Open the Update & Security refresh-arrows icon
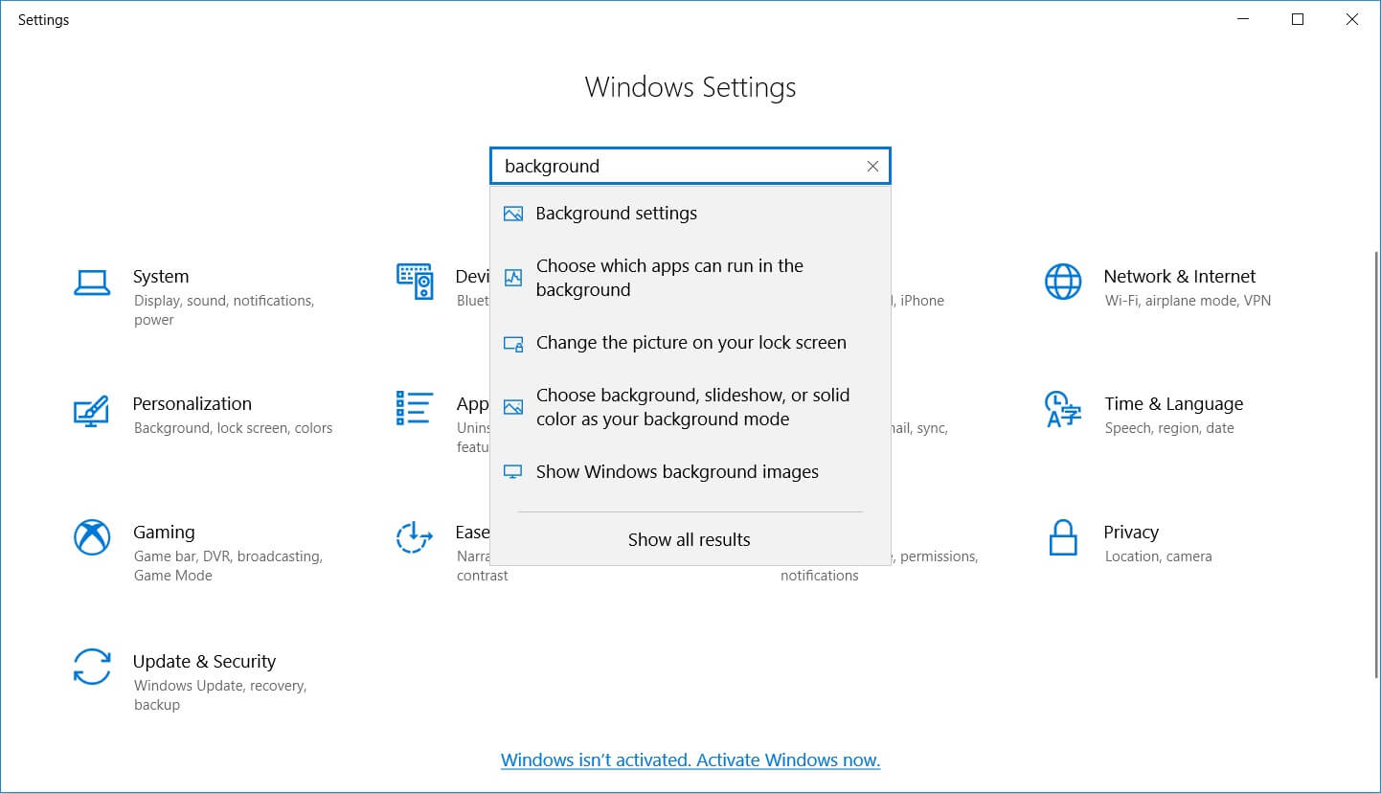The width and height of the screenshot is (1381, 794). (92, 667)
